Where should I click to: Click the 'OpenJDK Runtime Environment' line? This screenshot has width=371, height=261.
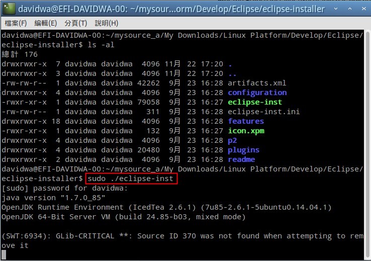click(x=166, y=208)
